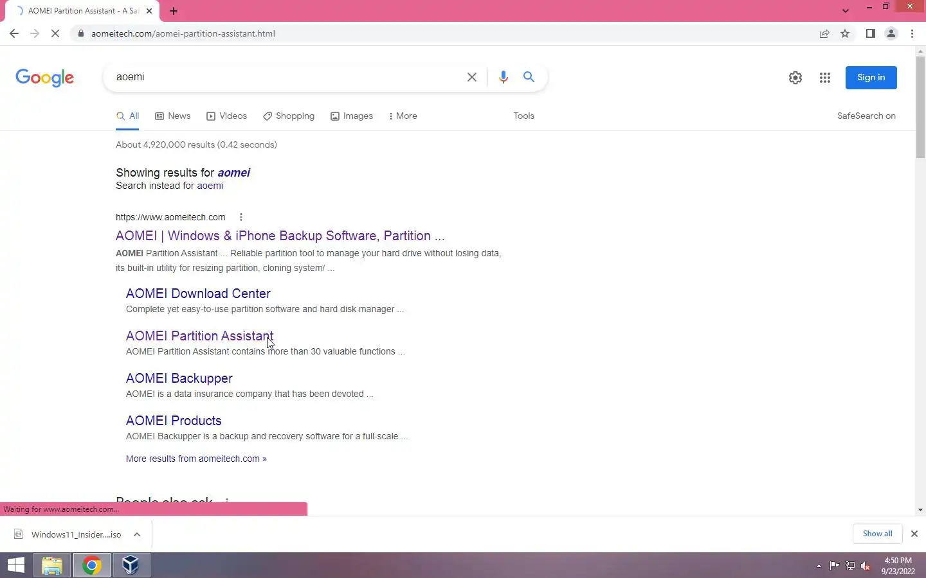Open a new browser tab
926x578 pixels.
tap(174, 11)
